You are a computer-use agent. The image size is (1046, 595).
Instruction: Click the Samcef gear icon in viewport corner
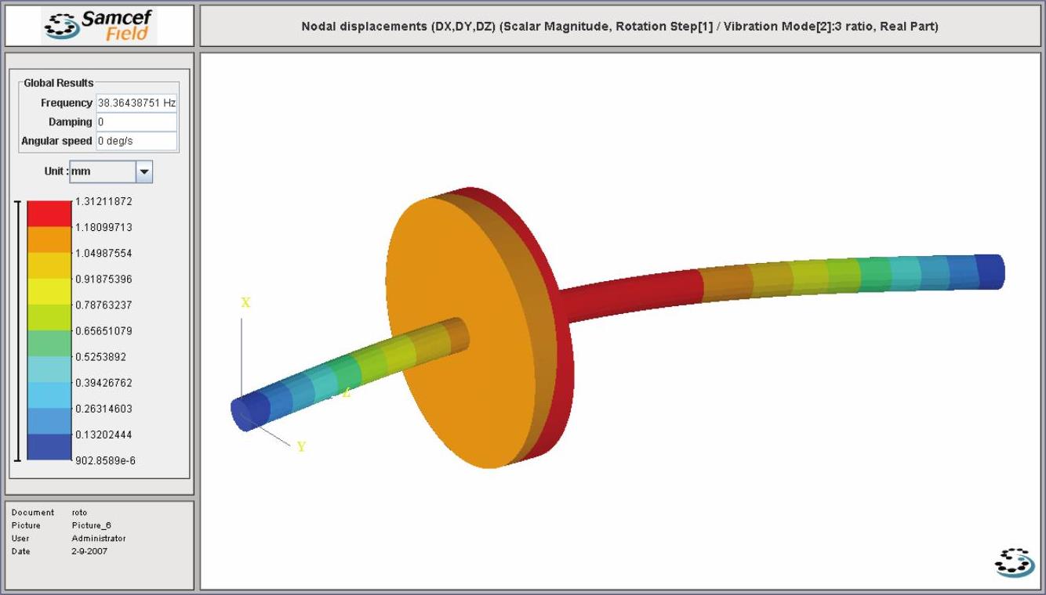click(1014, 562)
